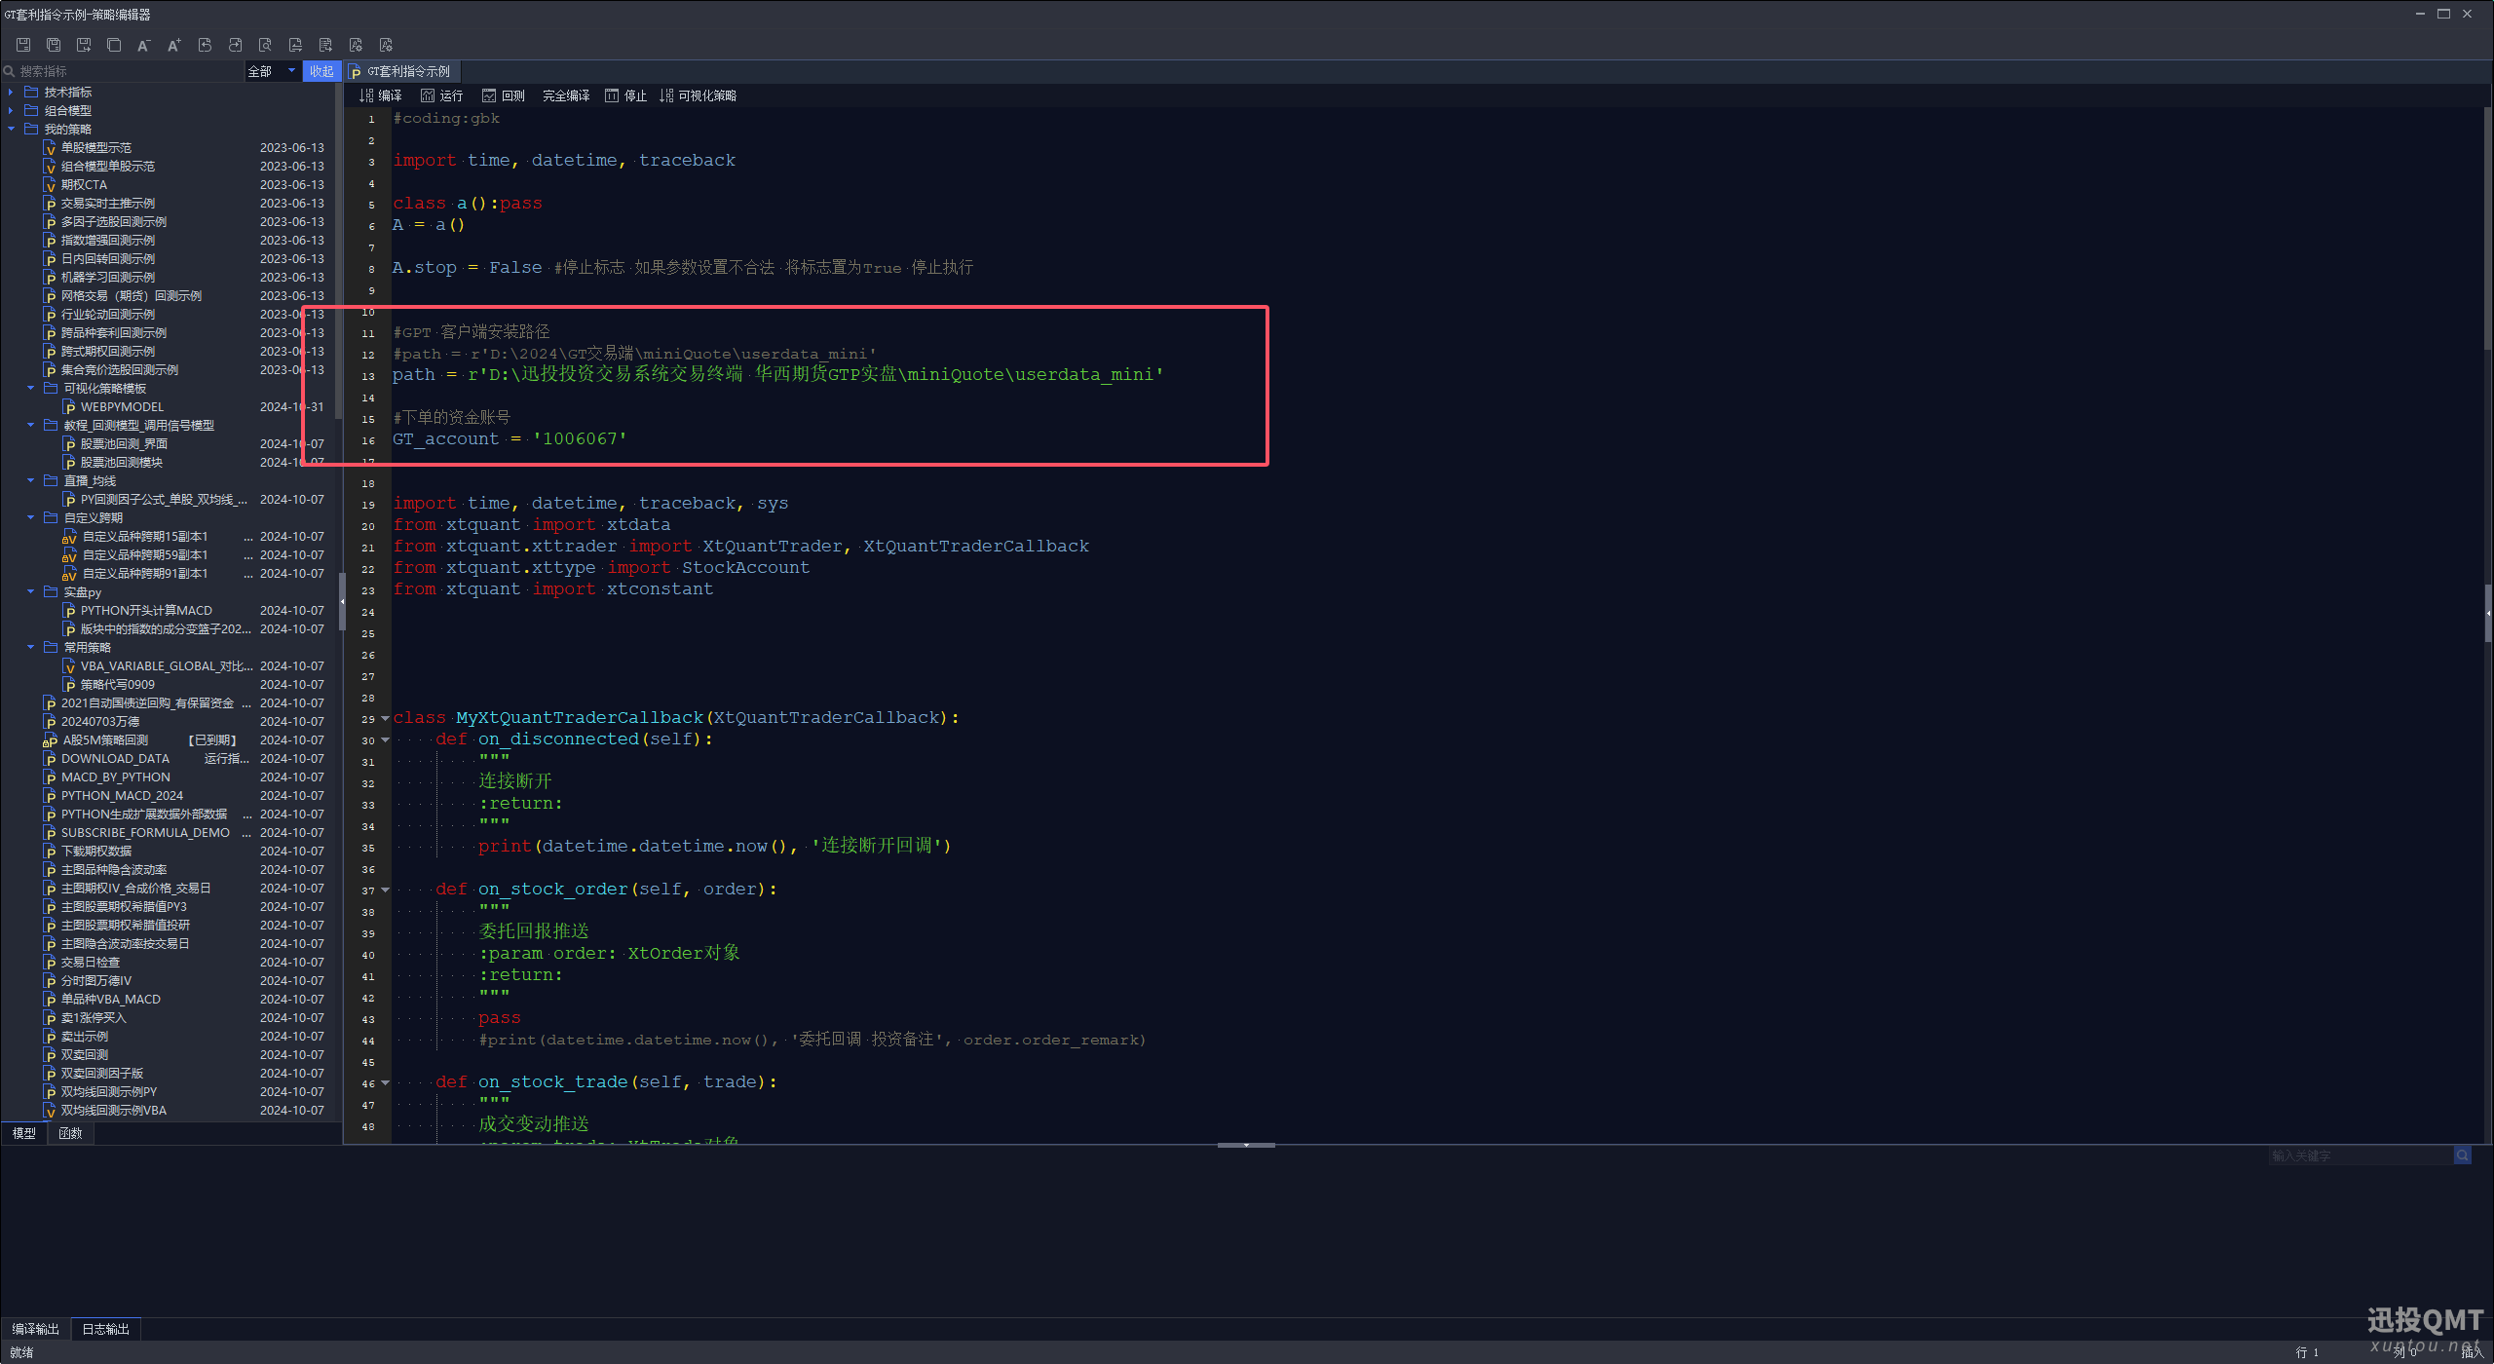This screenshot has height=1364, width=2494.
Task: Click the save-as icon with arrow
Action: tap(84, 45)
